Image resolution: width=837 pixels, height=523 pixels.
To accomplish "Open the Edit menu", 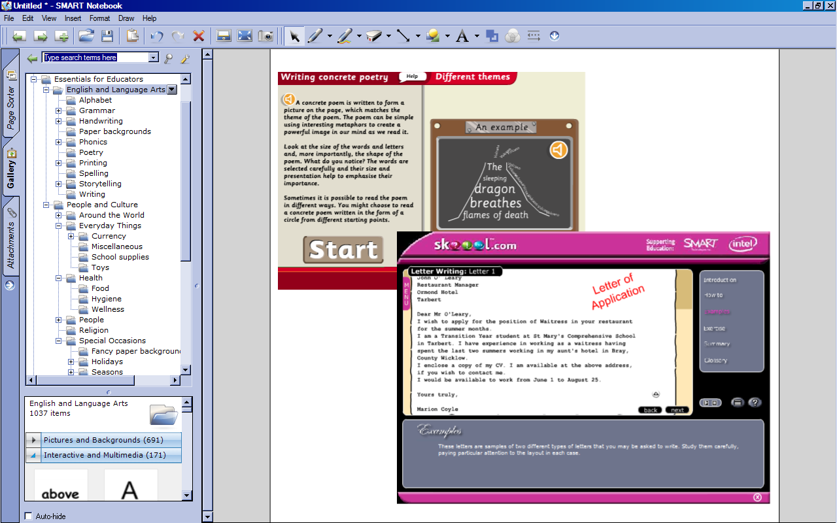I will coord(28,18).
